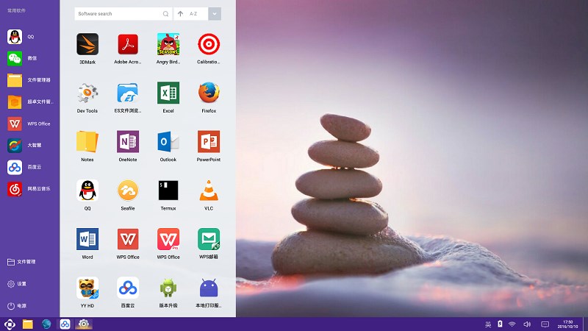Open the Termux terminal app
Viewport: 588px width, 331px height.
tap(168, 191)
